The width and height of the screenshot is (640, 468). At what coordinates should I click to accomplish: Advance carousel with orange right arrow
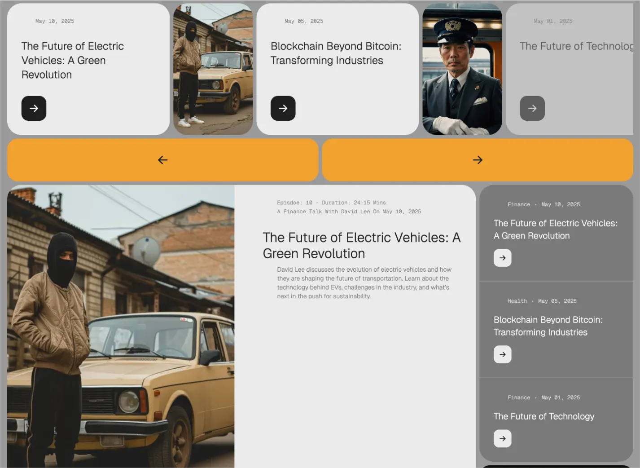[478, 160]
